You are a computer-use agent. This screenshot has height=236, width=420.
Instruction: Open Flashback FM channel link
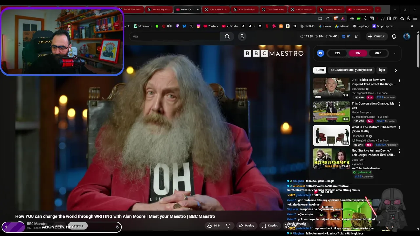(x=360, y=136)
